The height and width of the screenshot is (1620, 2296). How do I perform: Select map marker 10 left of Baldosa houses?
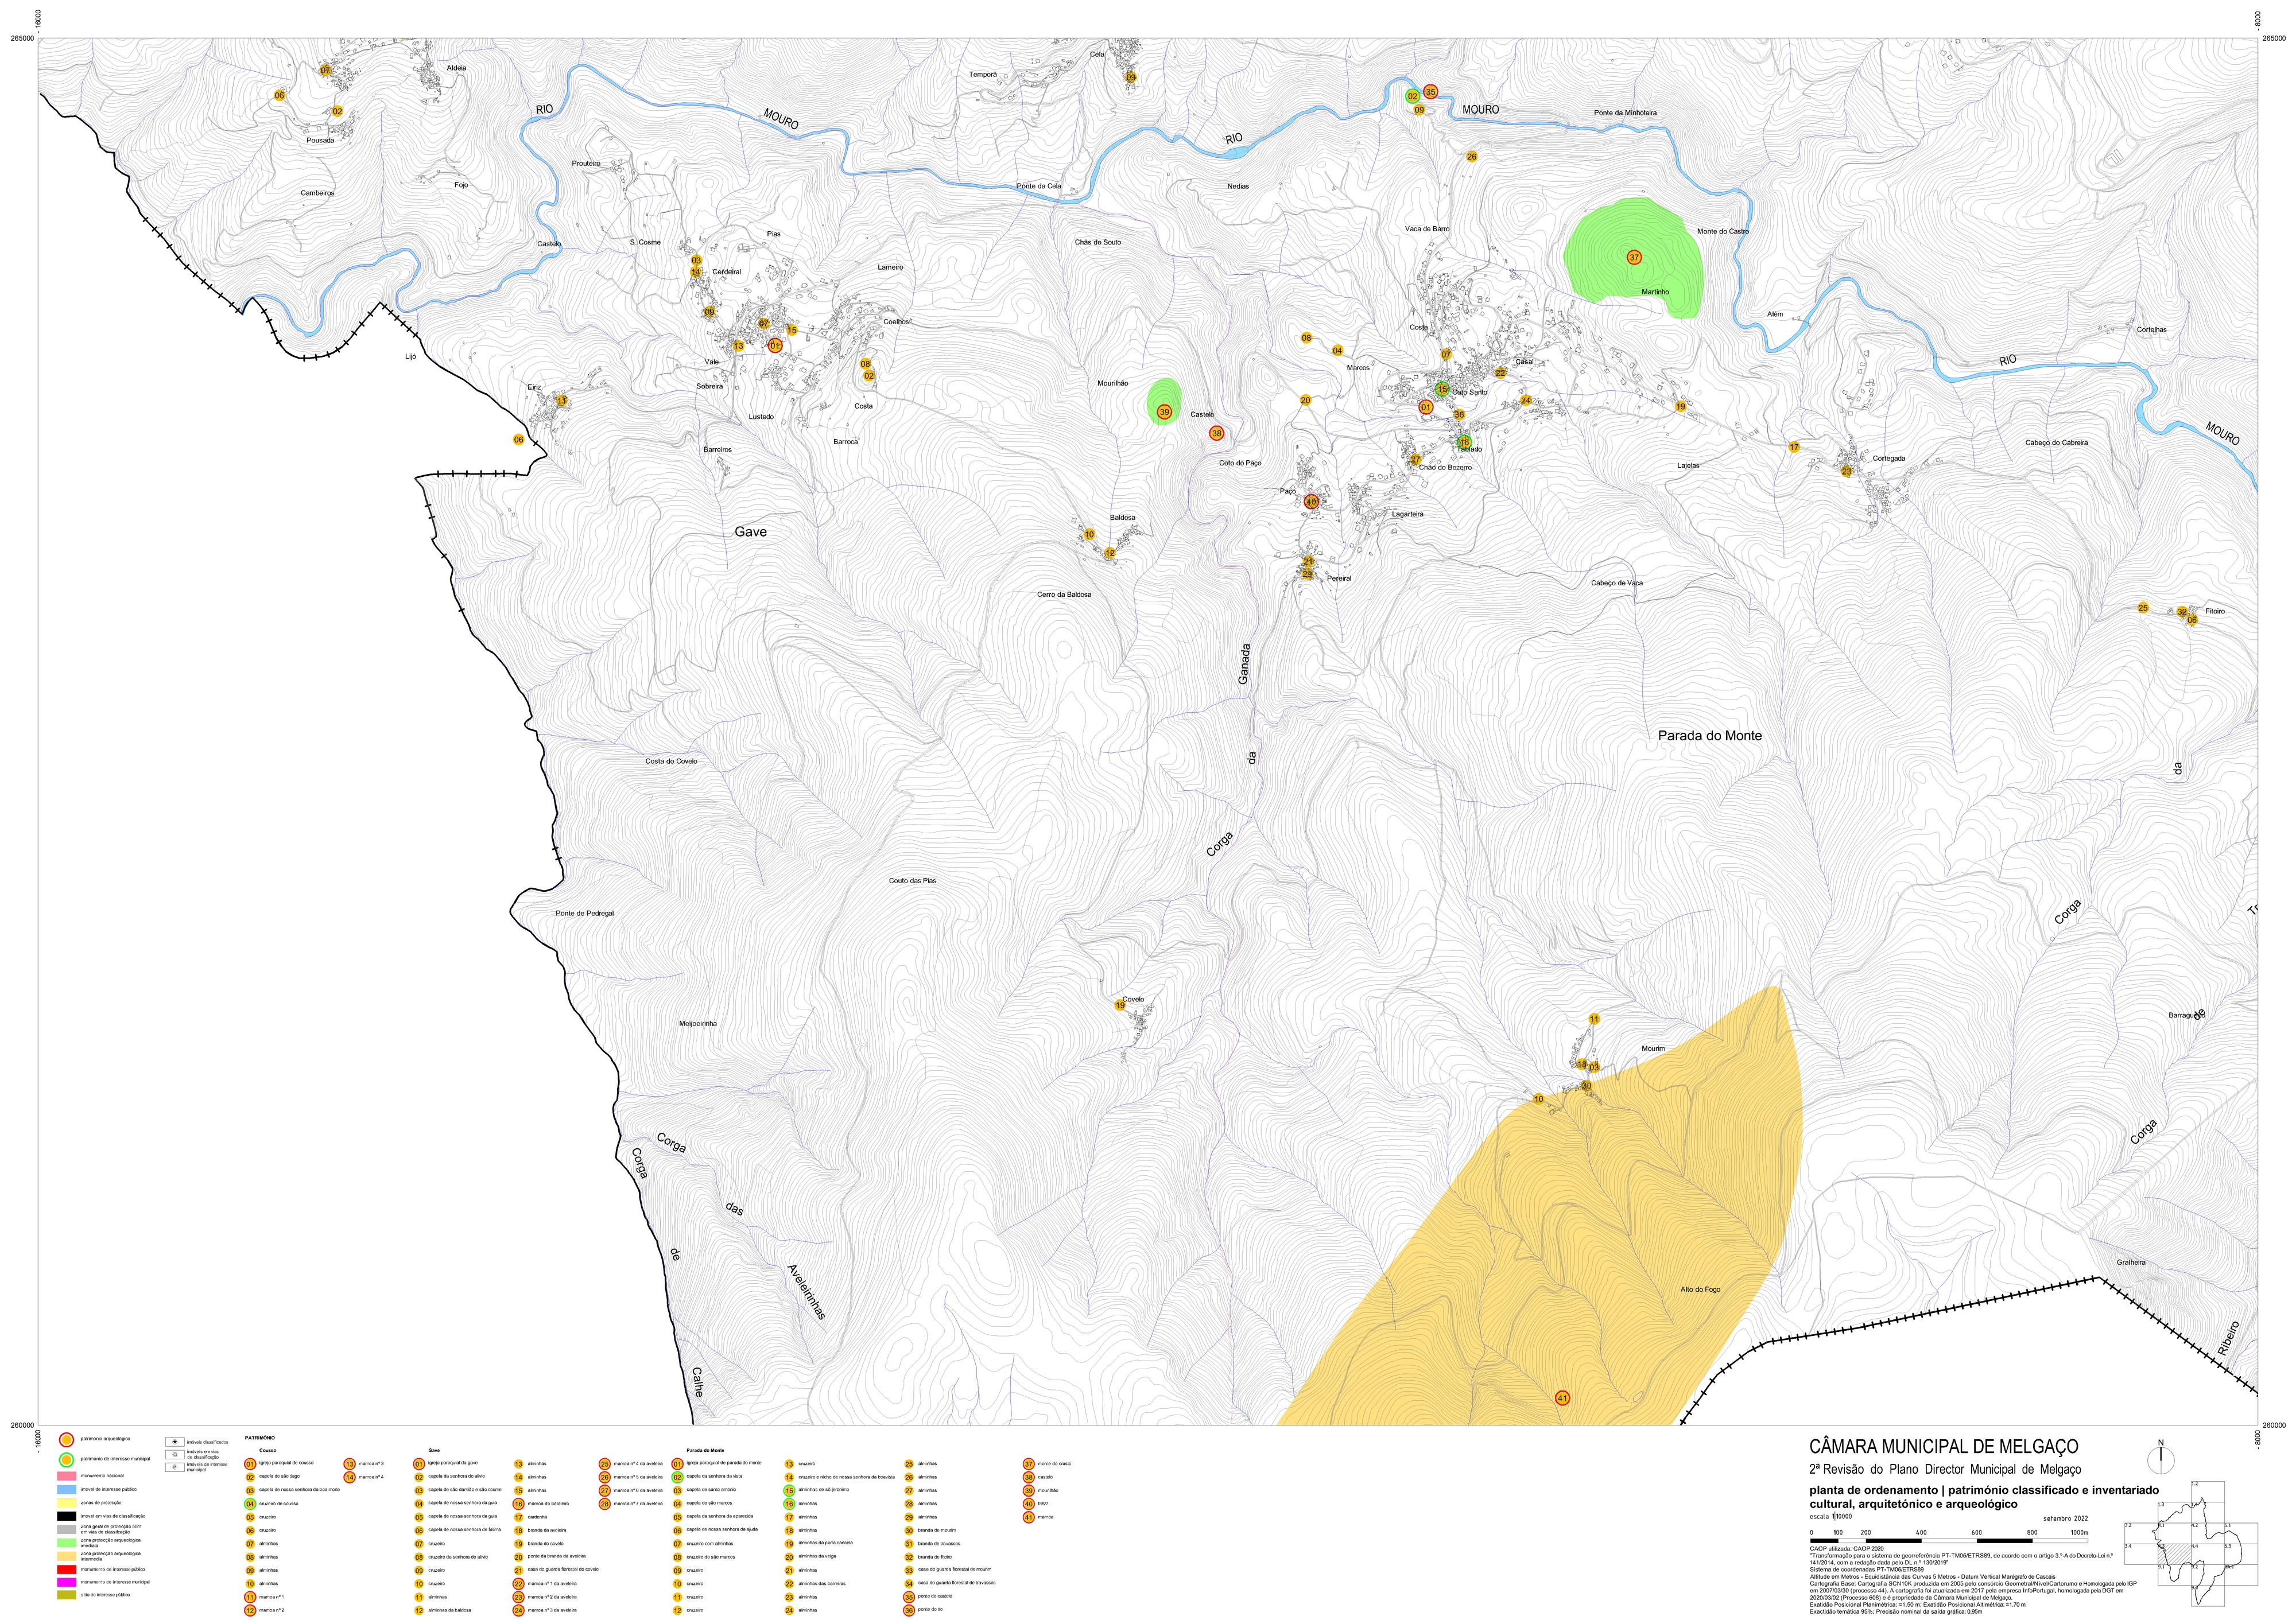point(1089,535)
